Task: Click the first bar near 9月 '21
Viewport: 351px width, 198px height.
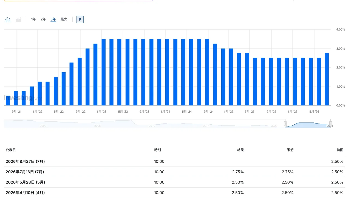Action: click(x=8, y=101)
